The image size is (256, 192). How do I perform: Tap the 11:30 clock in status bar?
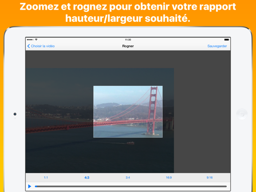[x=128, y=40]
